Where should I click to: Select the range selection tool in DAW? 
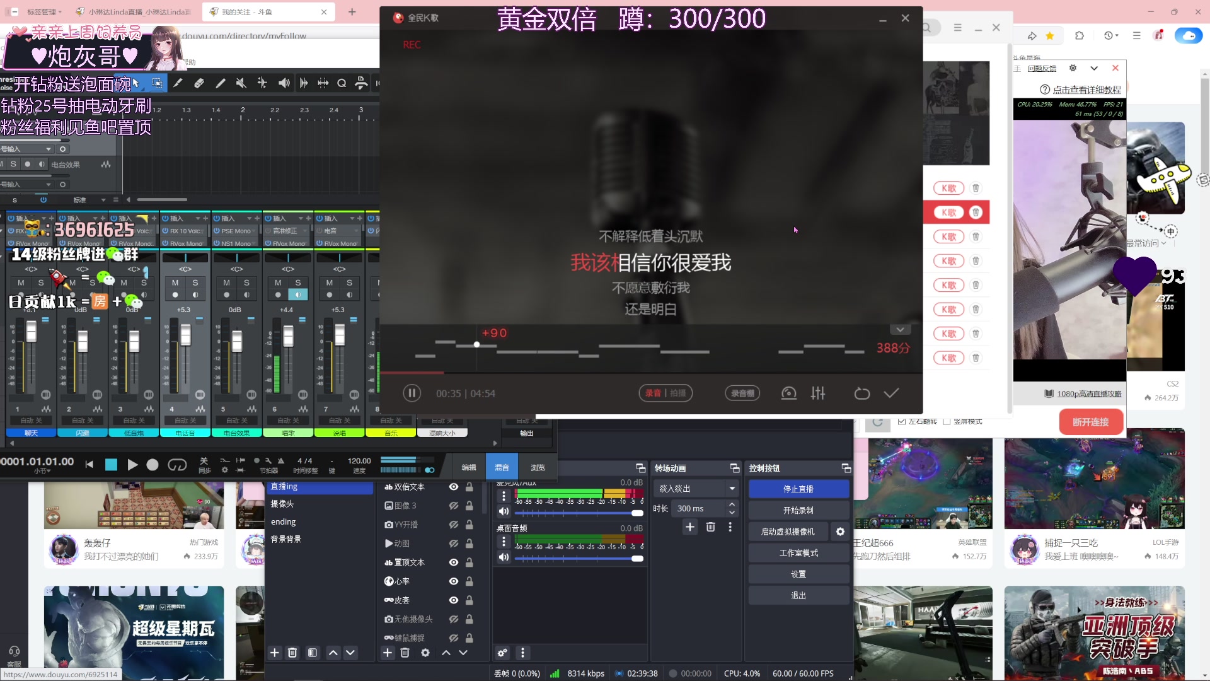[157, 83]
